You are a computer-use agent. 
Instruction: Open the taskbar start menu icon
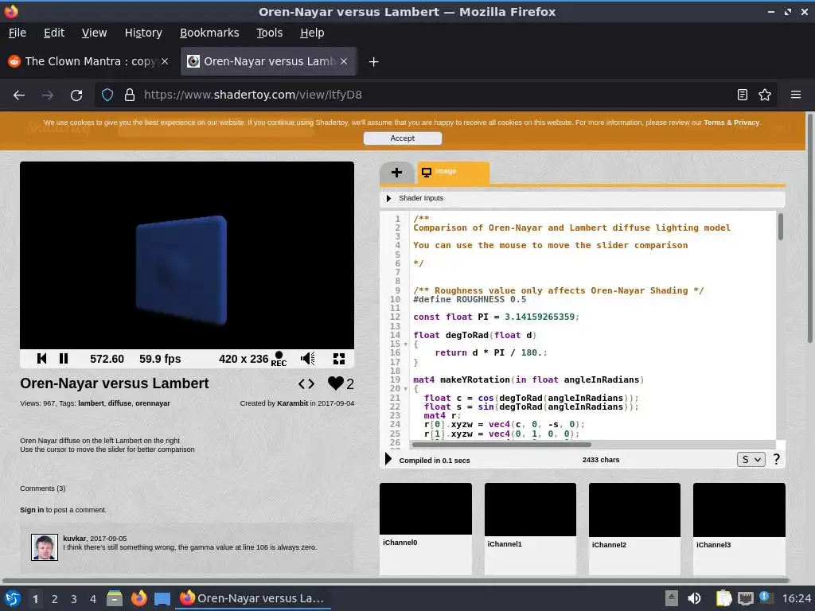(x=13, y=598)
